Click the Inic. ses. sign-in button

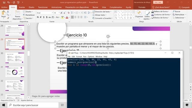click(158, 2)
